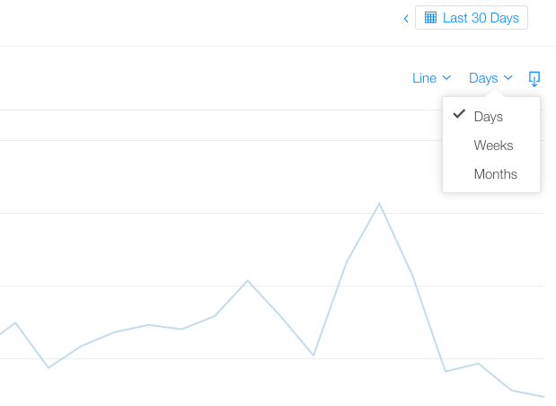
Task: Click the calendar icon in date range
Action: click(x=430, y=17)
